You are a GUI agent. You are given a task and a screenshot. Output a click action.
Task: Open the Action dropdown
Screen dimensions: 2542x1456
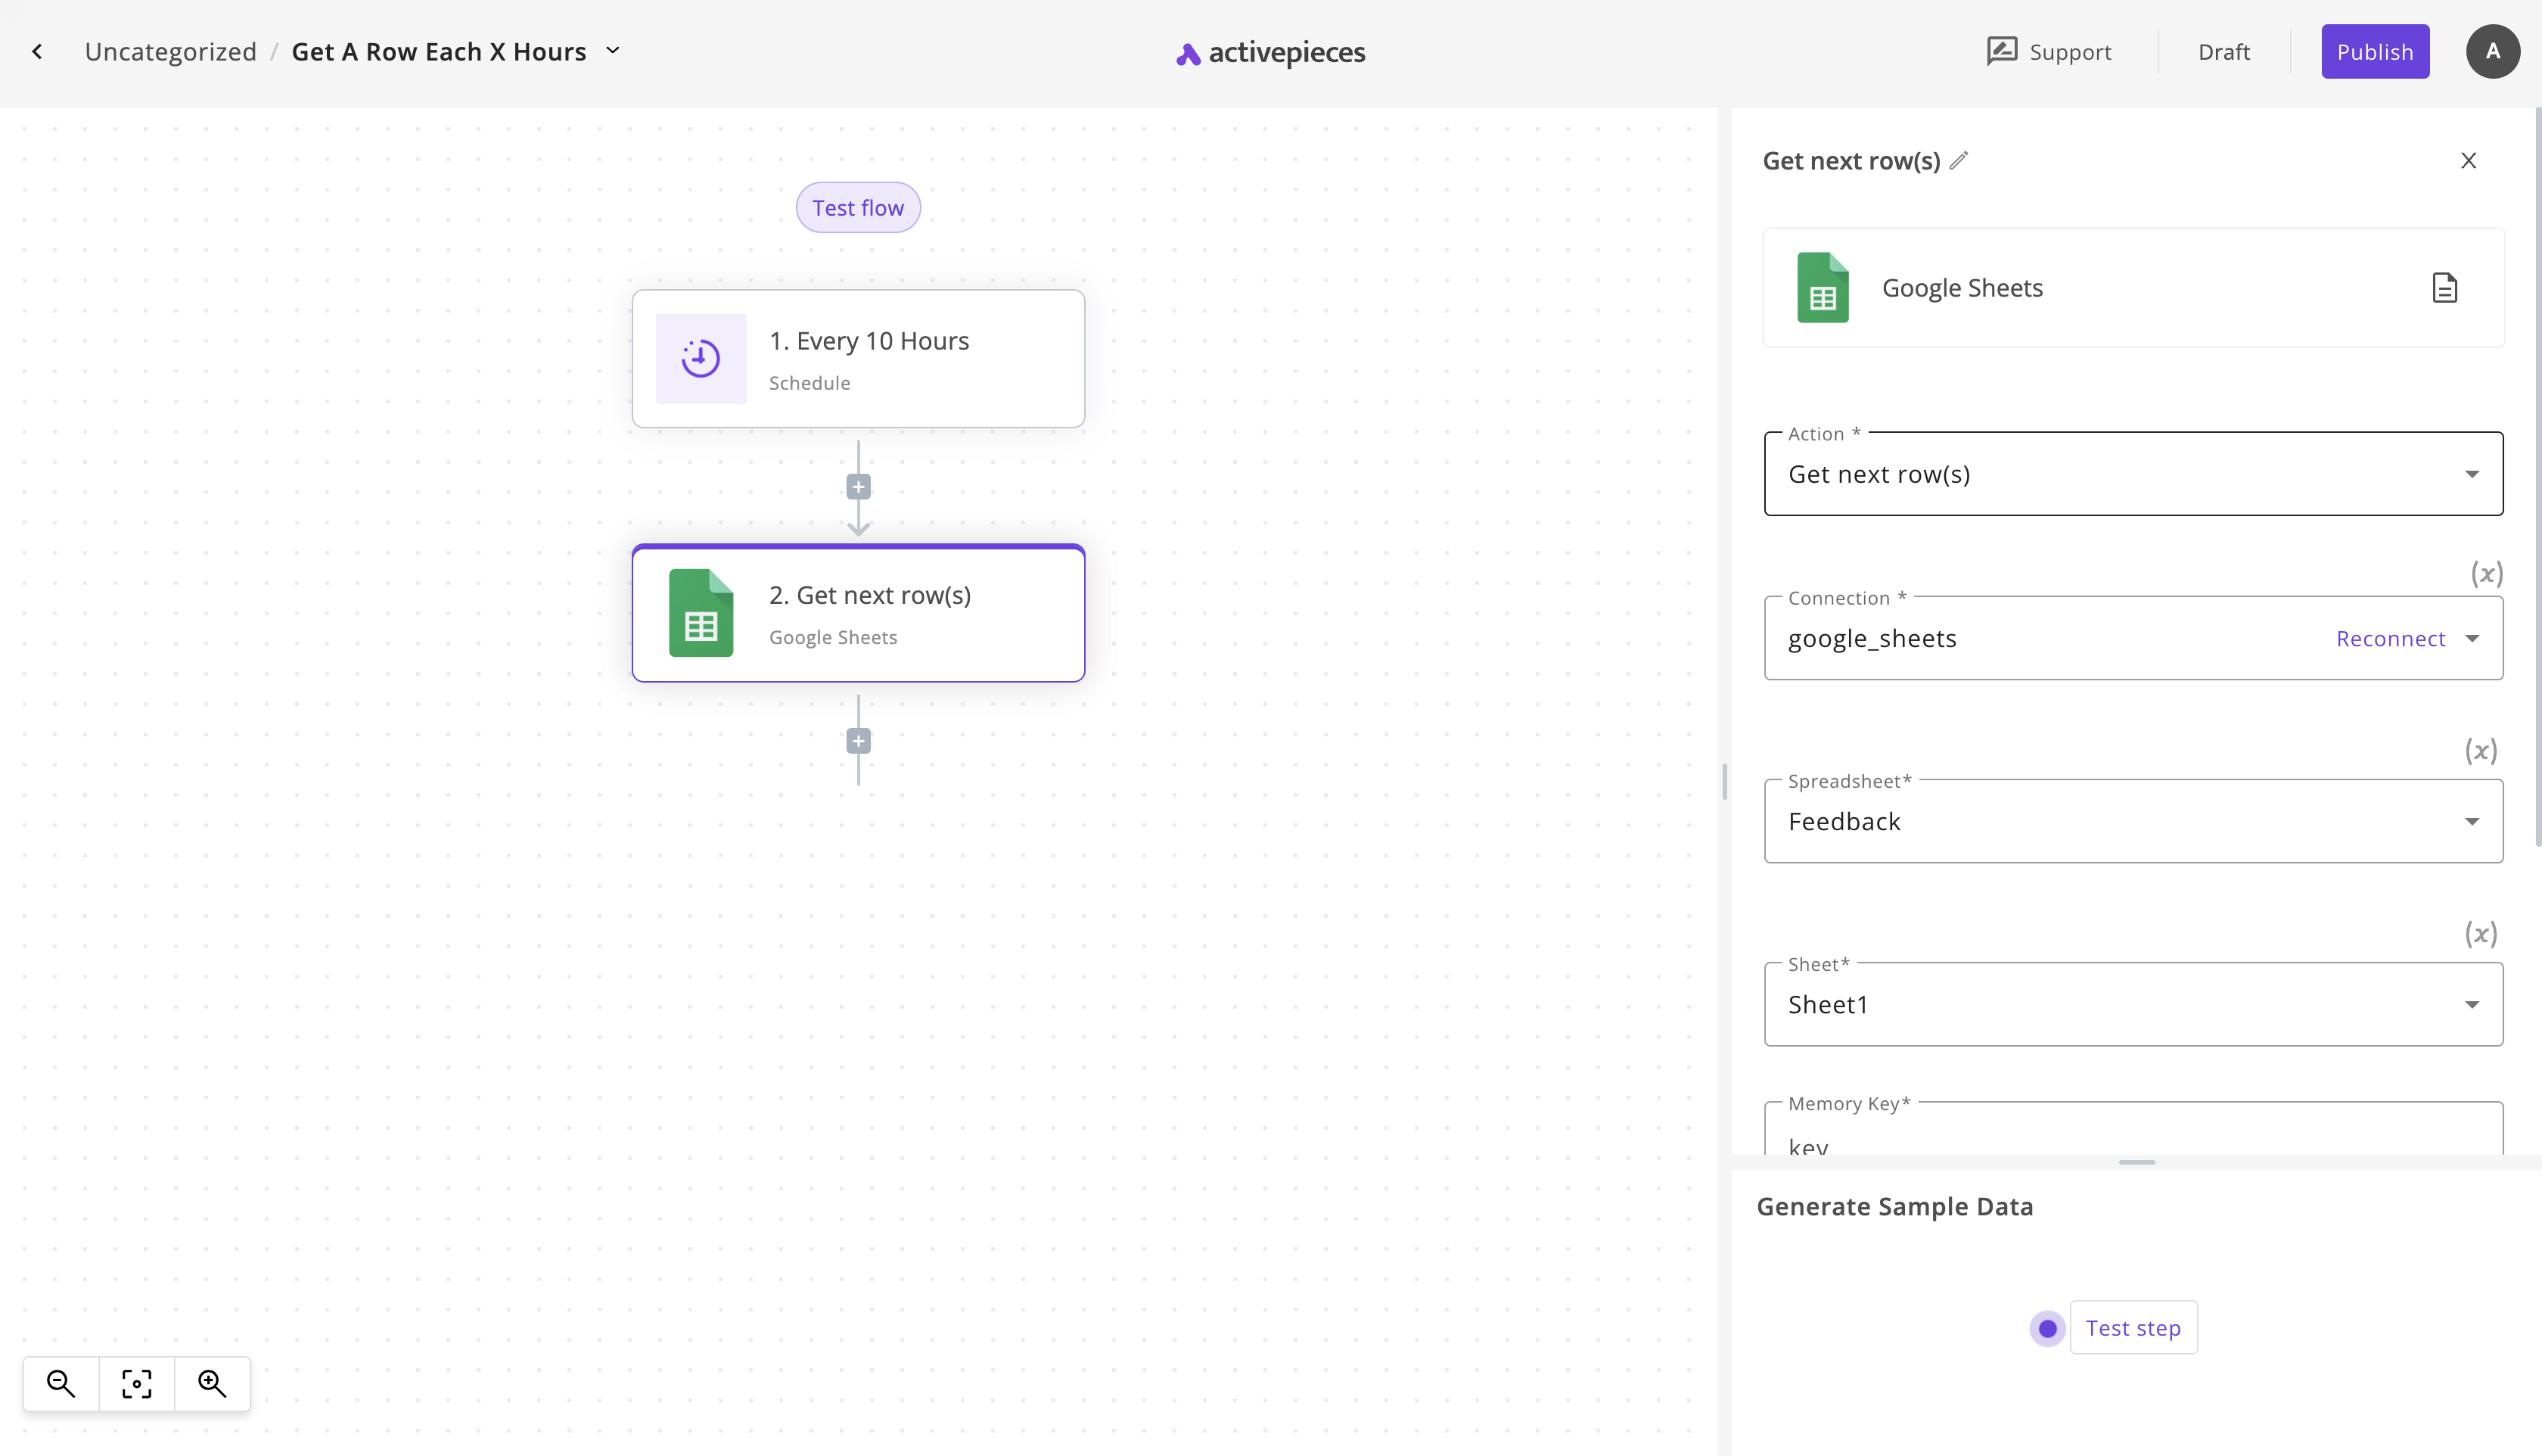pyautogui.click(x=2133, y=474)
